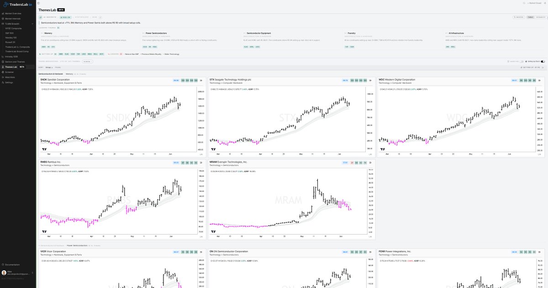Click the ON chart card menu icon
Image resolution: width=548 pixels, height=288 pixels.
pos(370,252)
